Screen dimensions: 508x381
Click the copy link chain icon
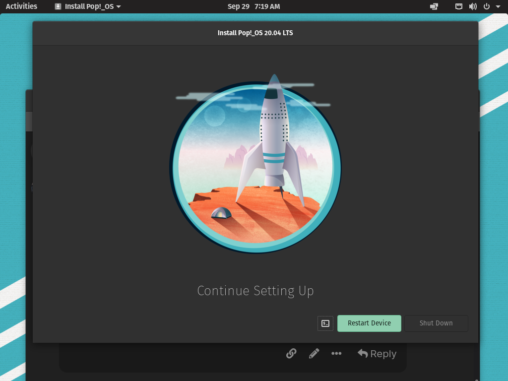point(291,354)
